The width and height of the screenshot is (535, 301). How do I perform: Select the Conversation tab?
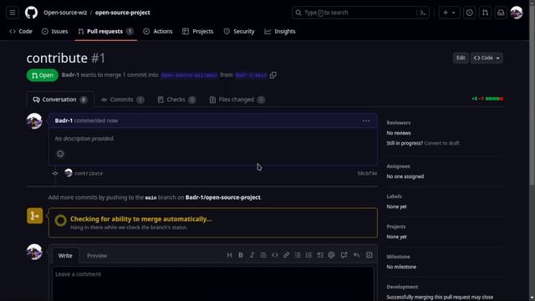point(60,99)
